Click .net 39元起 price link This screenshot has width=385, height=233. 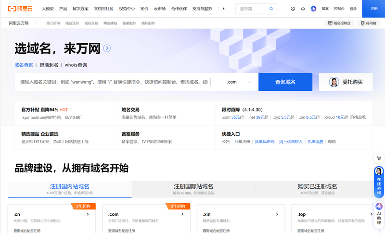pyautogui.click(x=258, y=117)
